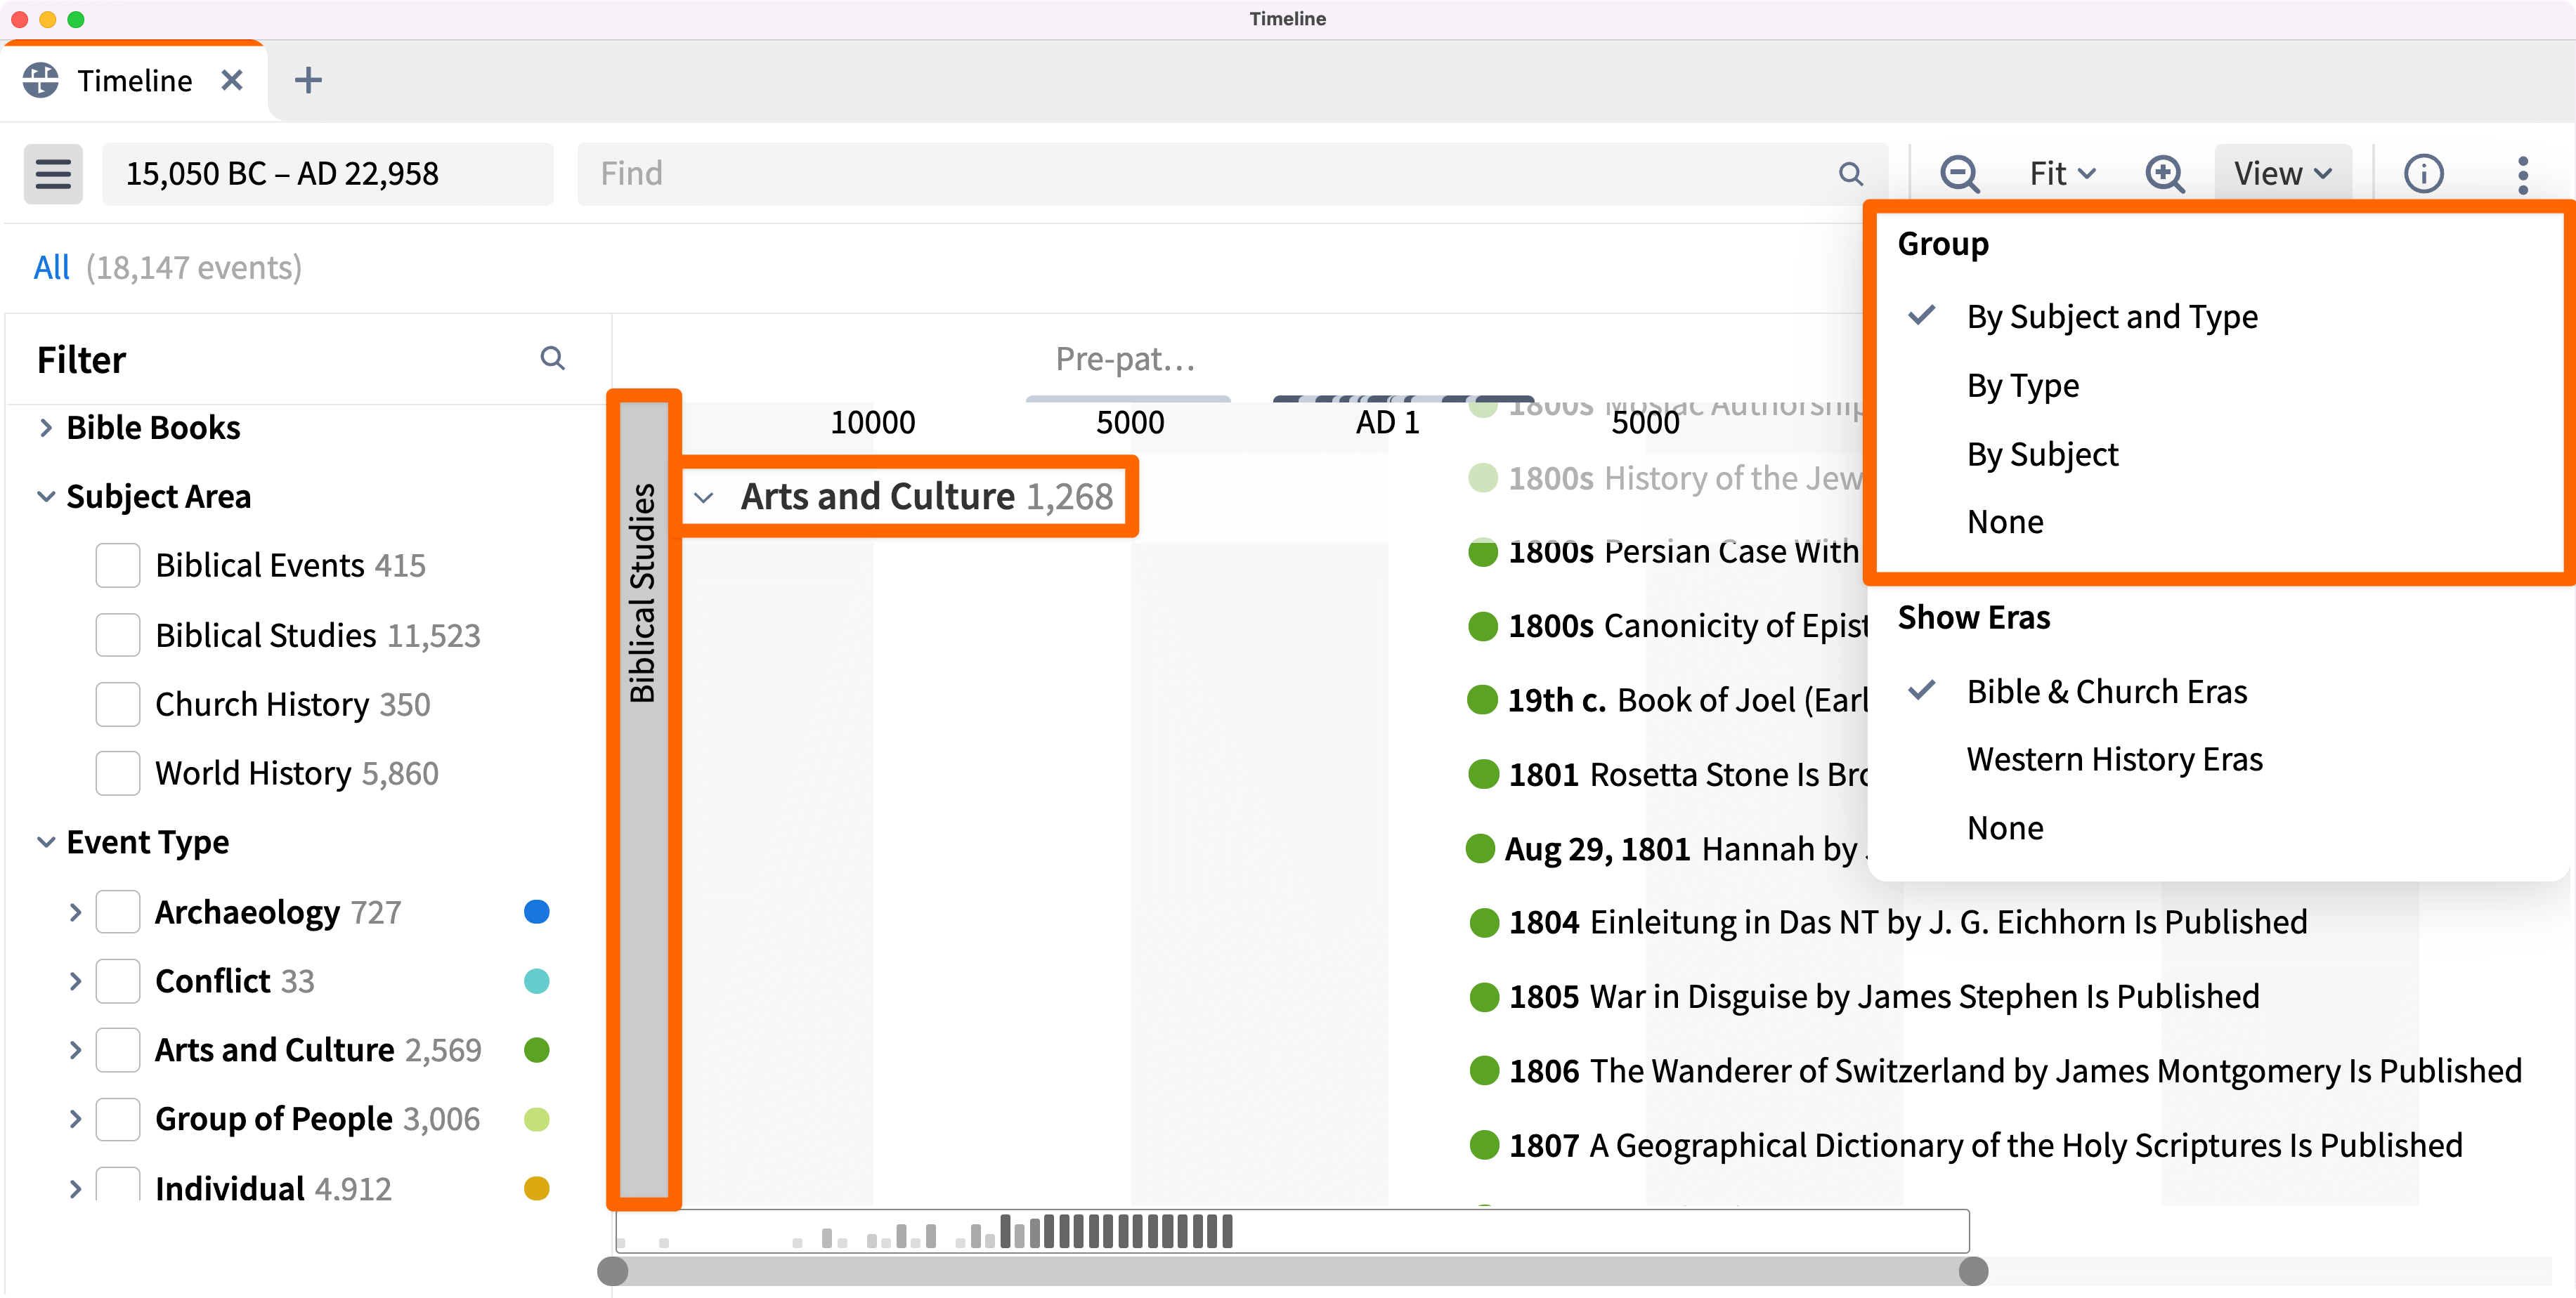Open 1806 Wanderer of Switzerland event
The height and width of the screenshot is (1298, 2576).
coord(2015,1070)
